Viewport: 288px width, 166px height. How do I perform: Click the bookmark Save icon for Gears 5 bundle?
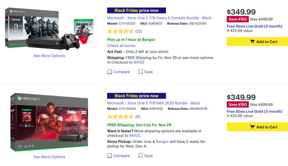pos(140,72)
